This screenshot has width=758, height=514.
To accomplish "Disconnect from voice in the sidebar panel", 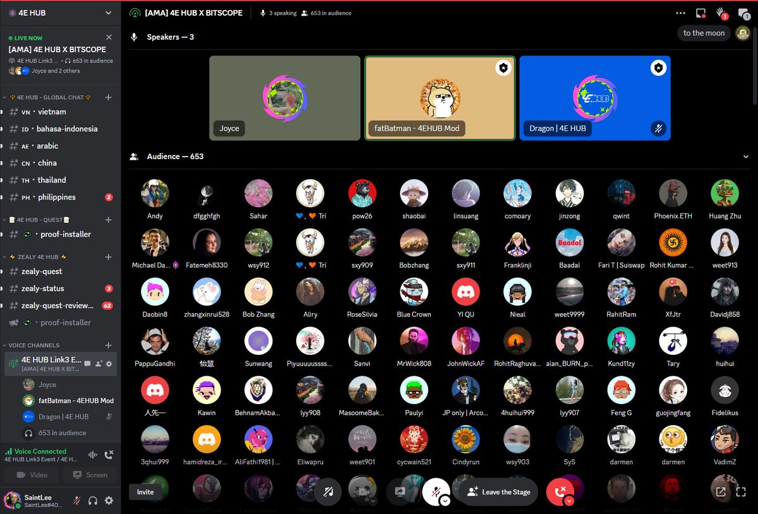I will 109,455.
